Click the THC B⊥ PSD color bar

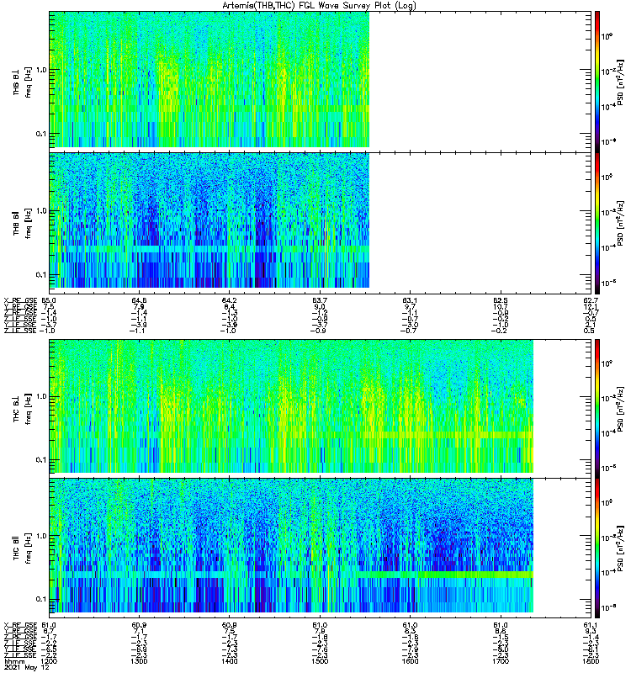597,408
